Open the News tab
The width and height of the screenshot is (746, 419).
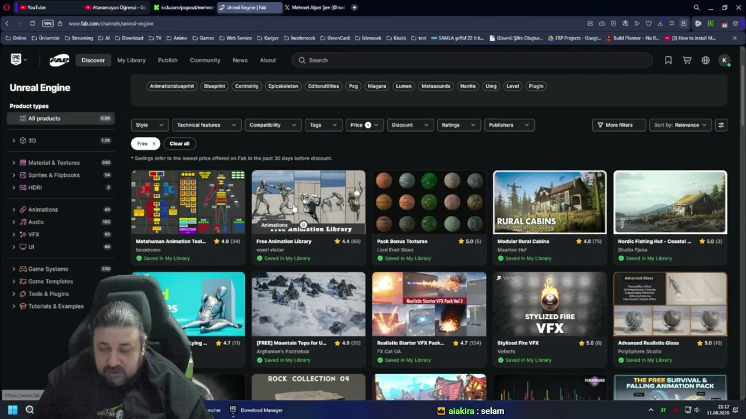click(240, 60)
